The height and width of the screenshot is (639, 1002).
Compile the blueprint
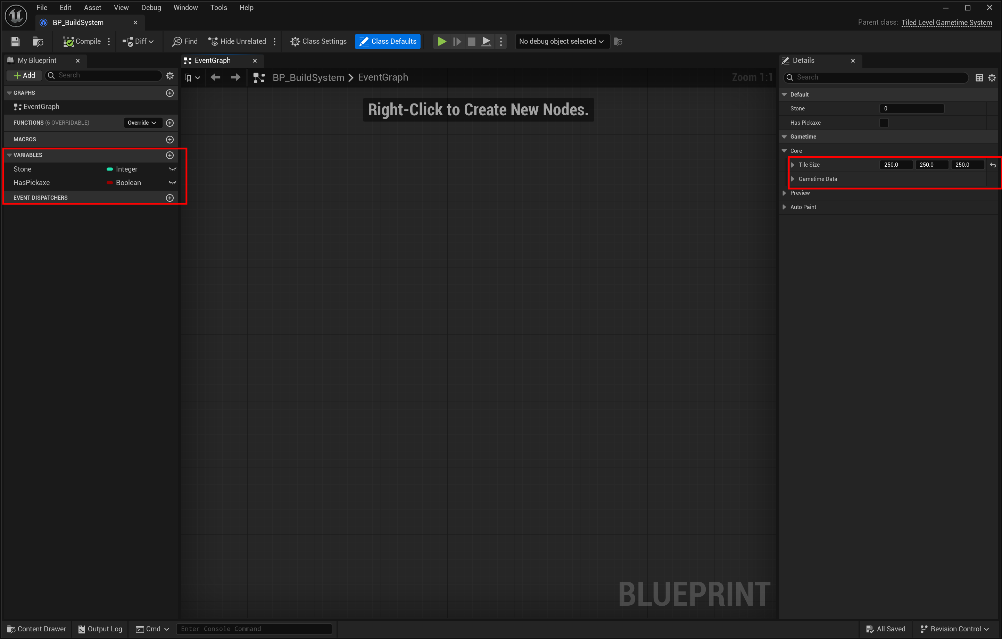click(82, 41)
